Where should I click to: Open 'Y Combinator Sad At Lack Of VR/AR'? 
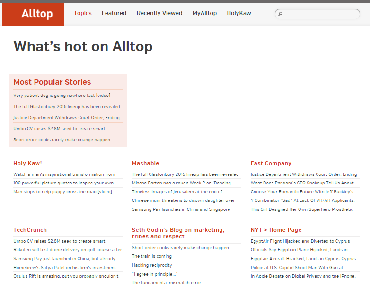[x=302, y=200]
